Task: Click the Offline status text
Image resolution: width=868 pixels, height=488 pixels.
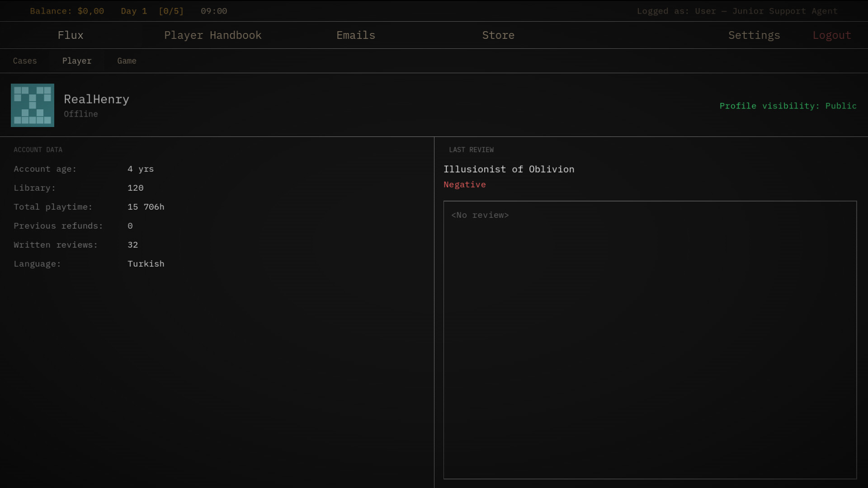Action: coord(81,114)
